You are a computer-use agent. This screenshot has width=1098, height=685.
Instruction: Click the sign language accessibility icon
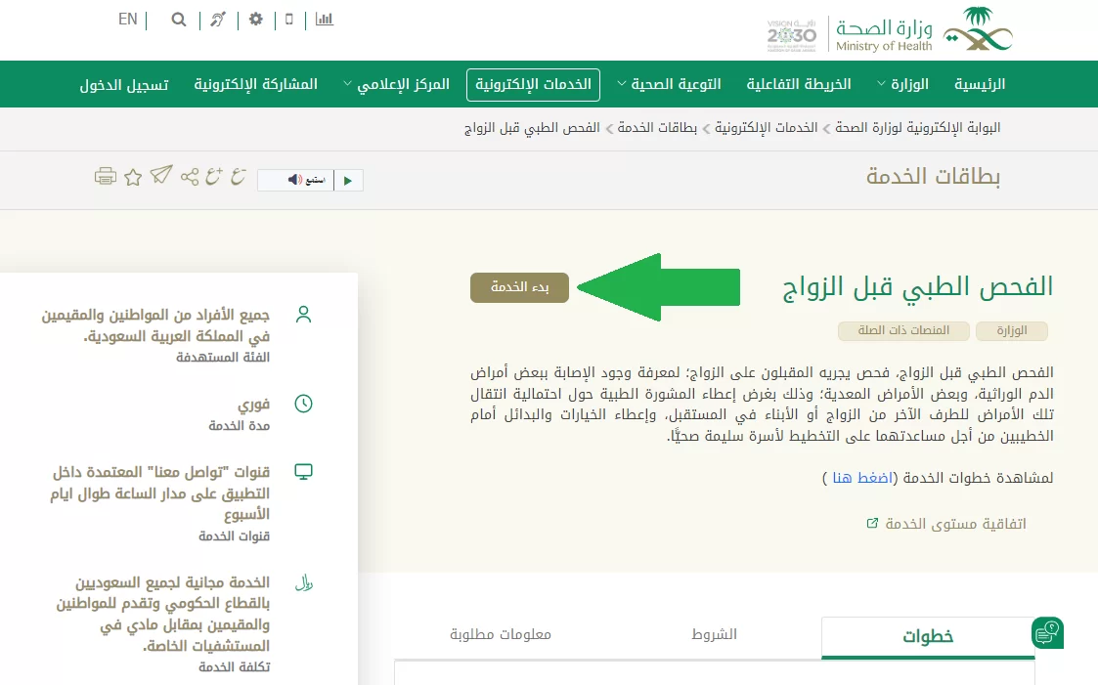tap(218, 20)
